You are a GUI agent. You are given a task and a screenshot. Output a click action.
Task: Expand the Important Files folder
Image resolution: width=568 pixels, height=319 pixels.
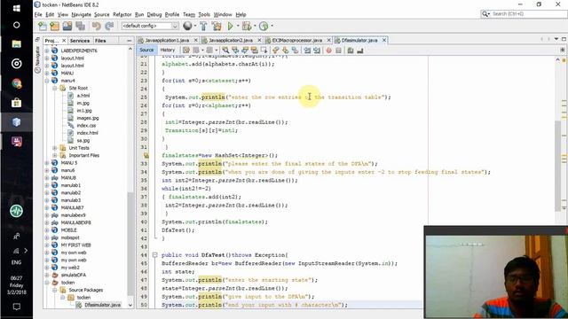coord(55,156)
